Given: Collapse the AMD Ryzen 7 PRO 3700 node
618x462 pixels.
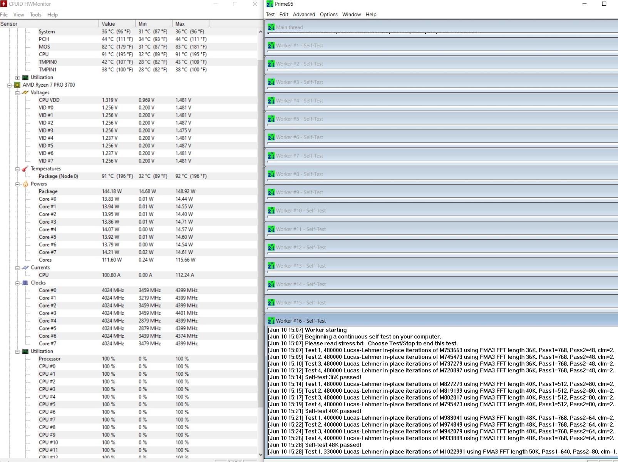Looking at the screenshot, I should (10, 85).
